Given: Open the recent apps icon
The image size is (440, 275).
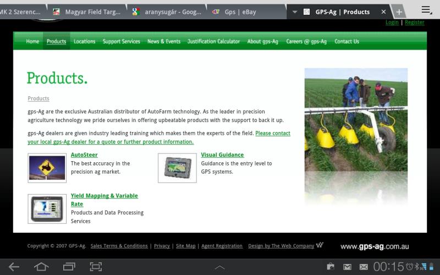Looking at the screenshot, I should tap(69, 267).
